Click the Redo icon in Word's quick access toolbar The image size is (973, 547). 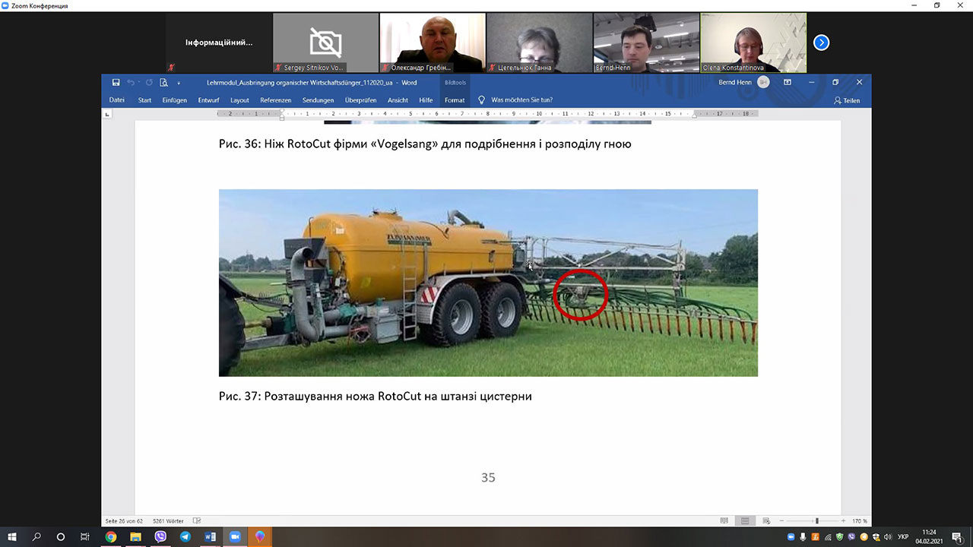tap(149, 82)
